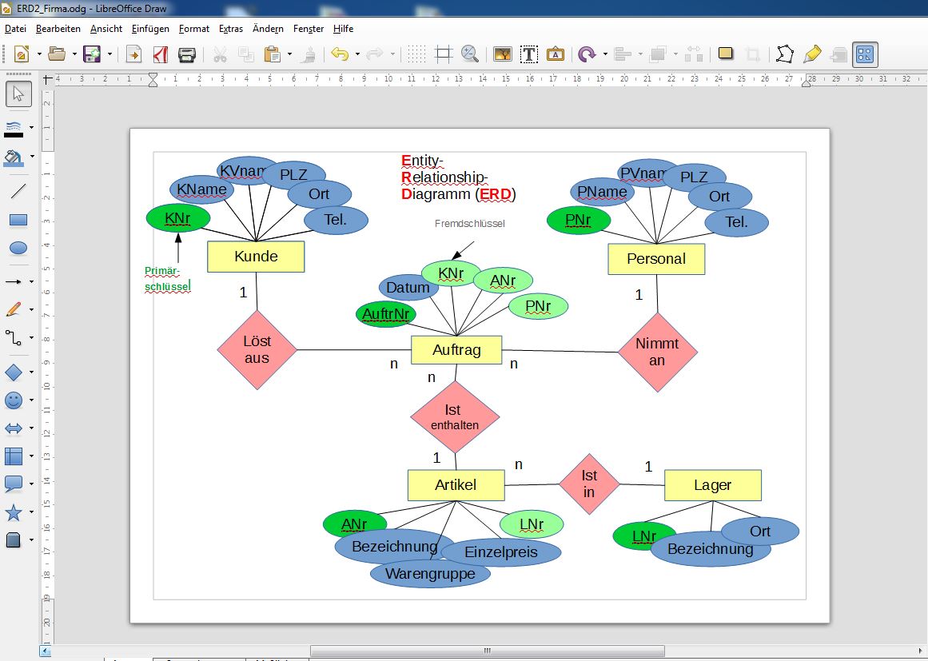The width and height of the screenshot is (928, 661).
Task: Click the Zoom & Pan magnifier icon
Action: (x=469, y=54)
